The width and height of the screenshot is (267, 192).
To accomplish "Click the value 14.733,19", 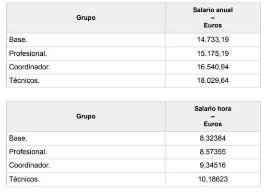I will click(x=213, y=39).
